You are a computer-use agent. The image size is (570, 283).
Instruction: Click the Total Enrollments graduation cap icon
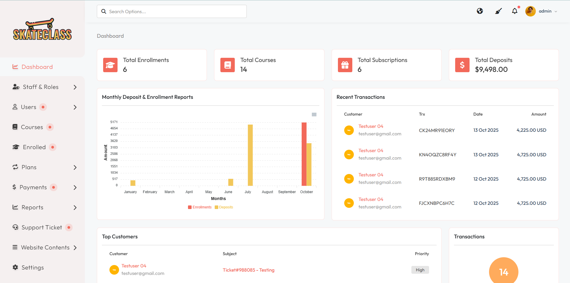click(x=110, y=65)
